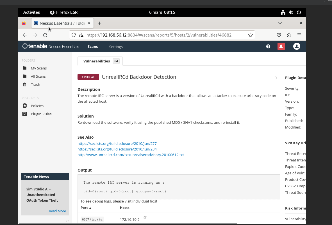Go to next vulnerability chevron arrow
332x225 pixels.
tap(276, 78)
